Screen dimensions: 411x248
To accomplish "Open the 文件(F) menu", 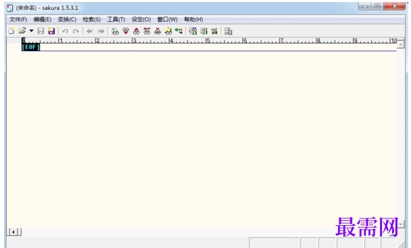I will [x=18, y=20].
